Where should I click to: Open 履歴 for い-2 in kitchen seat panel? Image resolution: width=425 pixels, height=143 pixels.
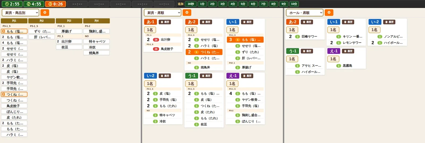pos(165,76)
